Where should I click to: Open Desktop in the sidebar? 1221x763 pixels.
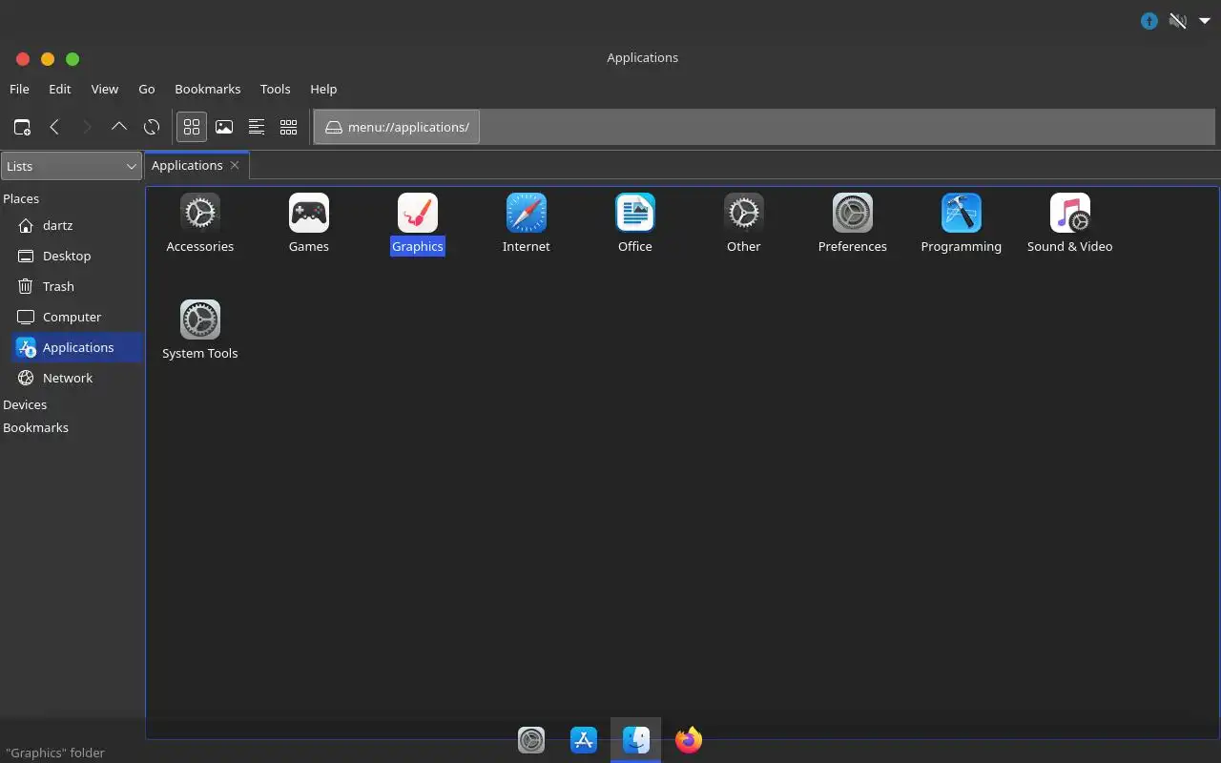point(67,256)
